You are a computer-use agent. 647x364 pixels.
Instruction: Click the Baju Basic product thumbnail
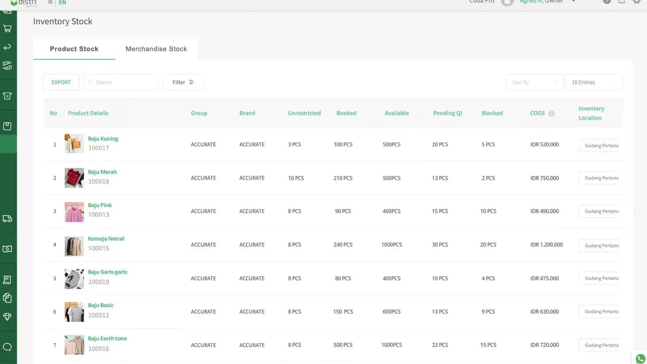click(74, 312)
